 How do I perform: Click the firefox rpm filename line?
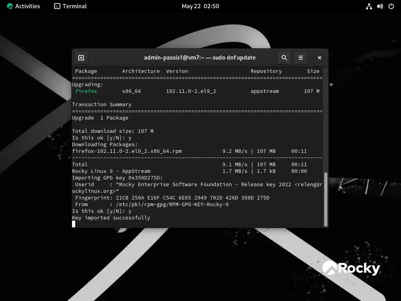pyautogui.click(x=127, y=151)
